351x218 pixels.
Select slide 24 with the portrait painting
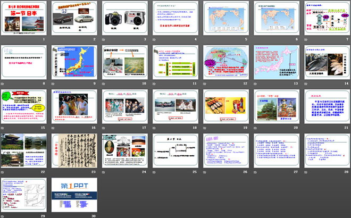(124, 150)
